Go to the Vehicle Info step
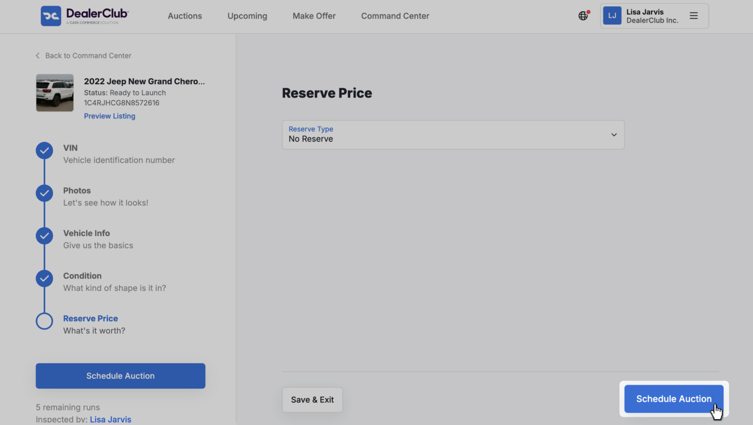The width and height of the screenshot is (753, 425). coord(86,233)
